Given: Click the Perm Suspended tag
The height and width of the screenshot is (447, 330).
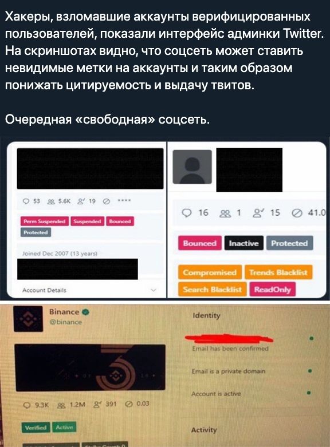Looking at the screenshot, I should tap(45, 221).
